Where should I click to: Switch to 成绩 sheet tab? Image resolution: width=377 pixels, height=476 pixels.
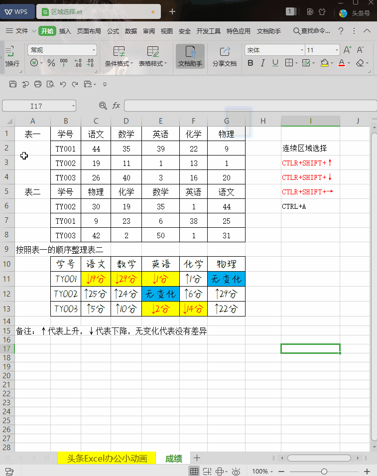pyautogui.click(x=174, y=458)
